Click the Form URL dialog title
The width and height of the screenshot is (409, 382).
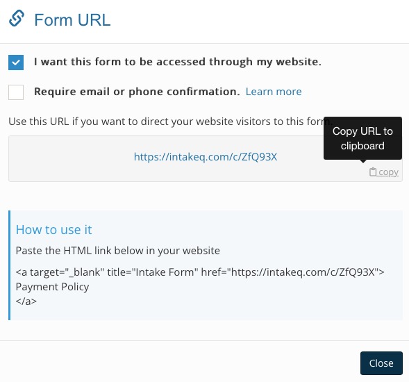pyautogui.click(x=72, y=20)
